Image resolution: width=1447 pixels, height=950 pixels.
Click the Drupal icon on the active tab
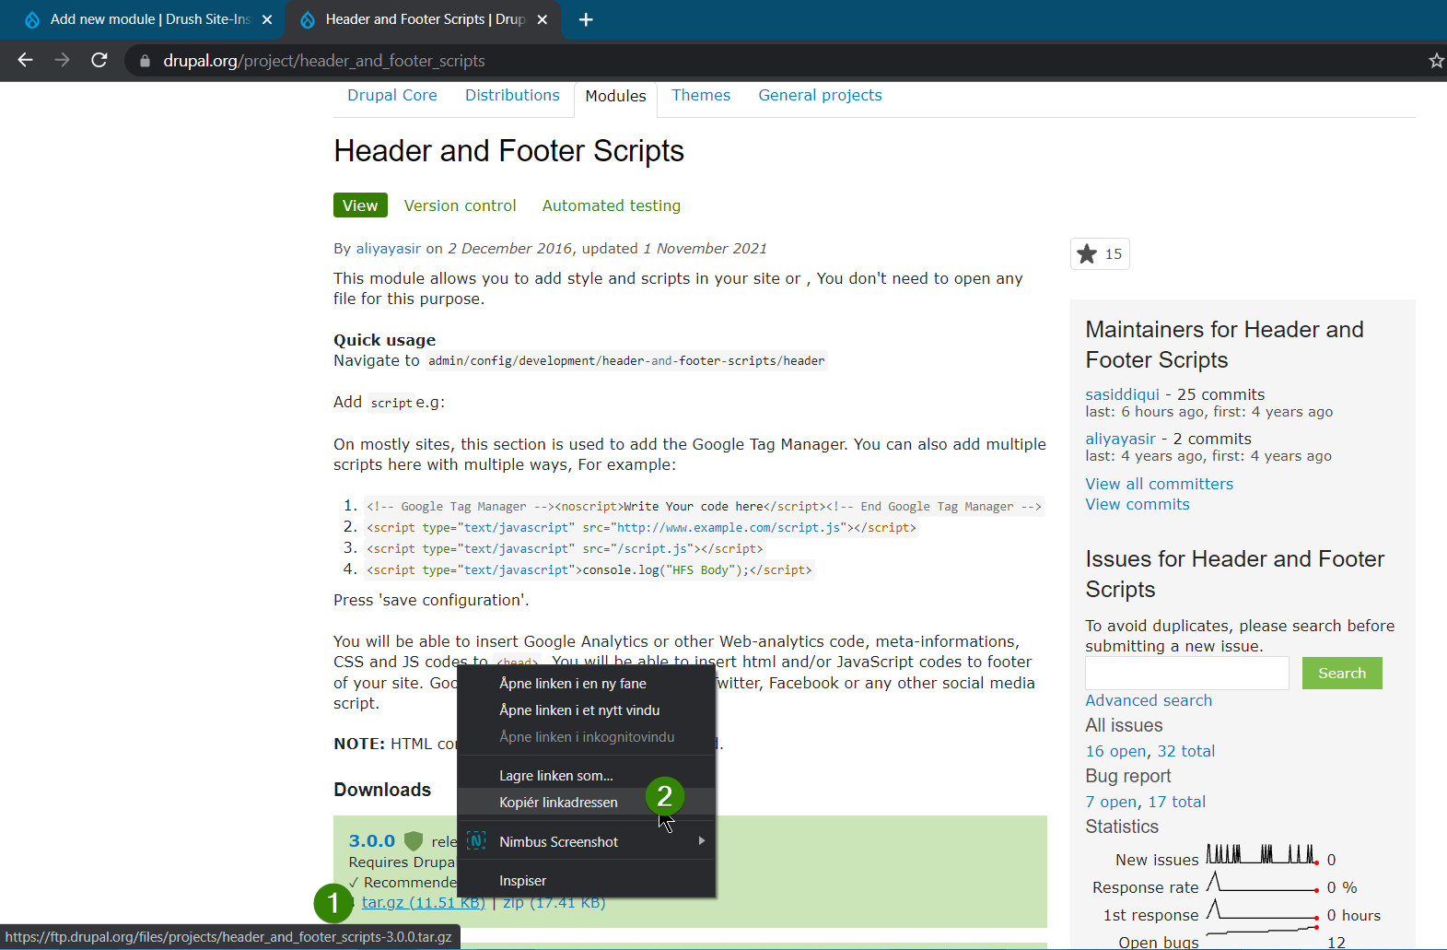pyautogui.click(x=307, y=18)
